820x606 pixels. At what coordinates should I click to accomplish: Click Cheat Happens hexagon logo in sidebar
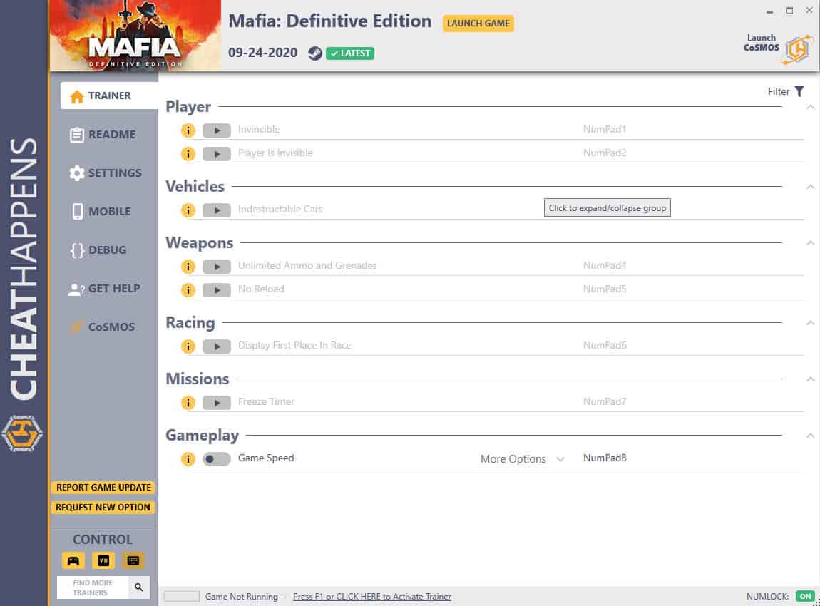coord(22,433)
